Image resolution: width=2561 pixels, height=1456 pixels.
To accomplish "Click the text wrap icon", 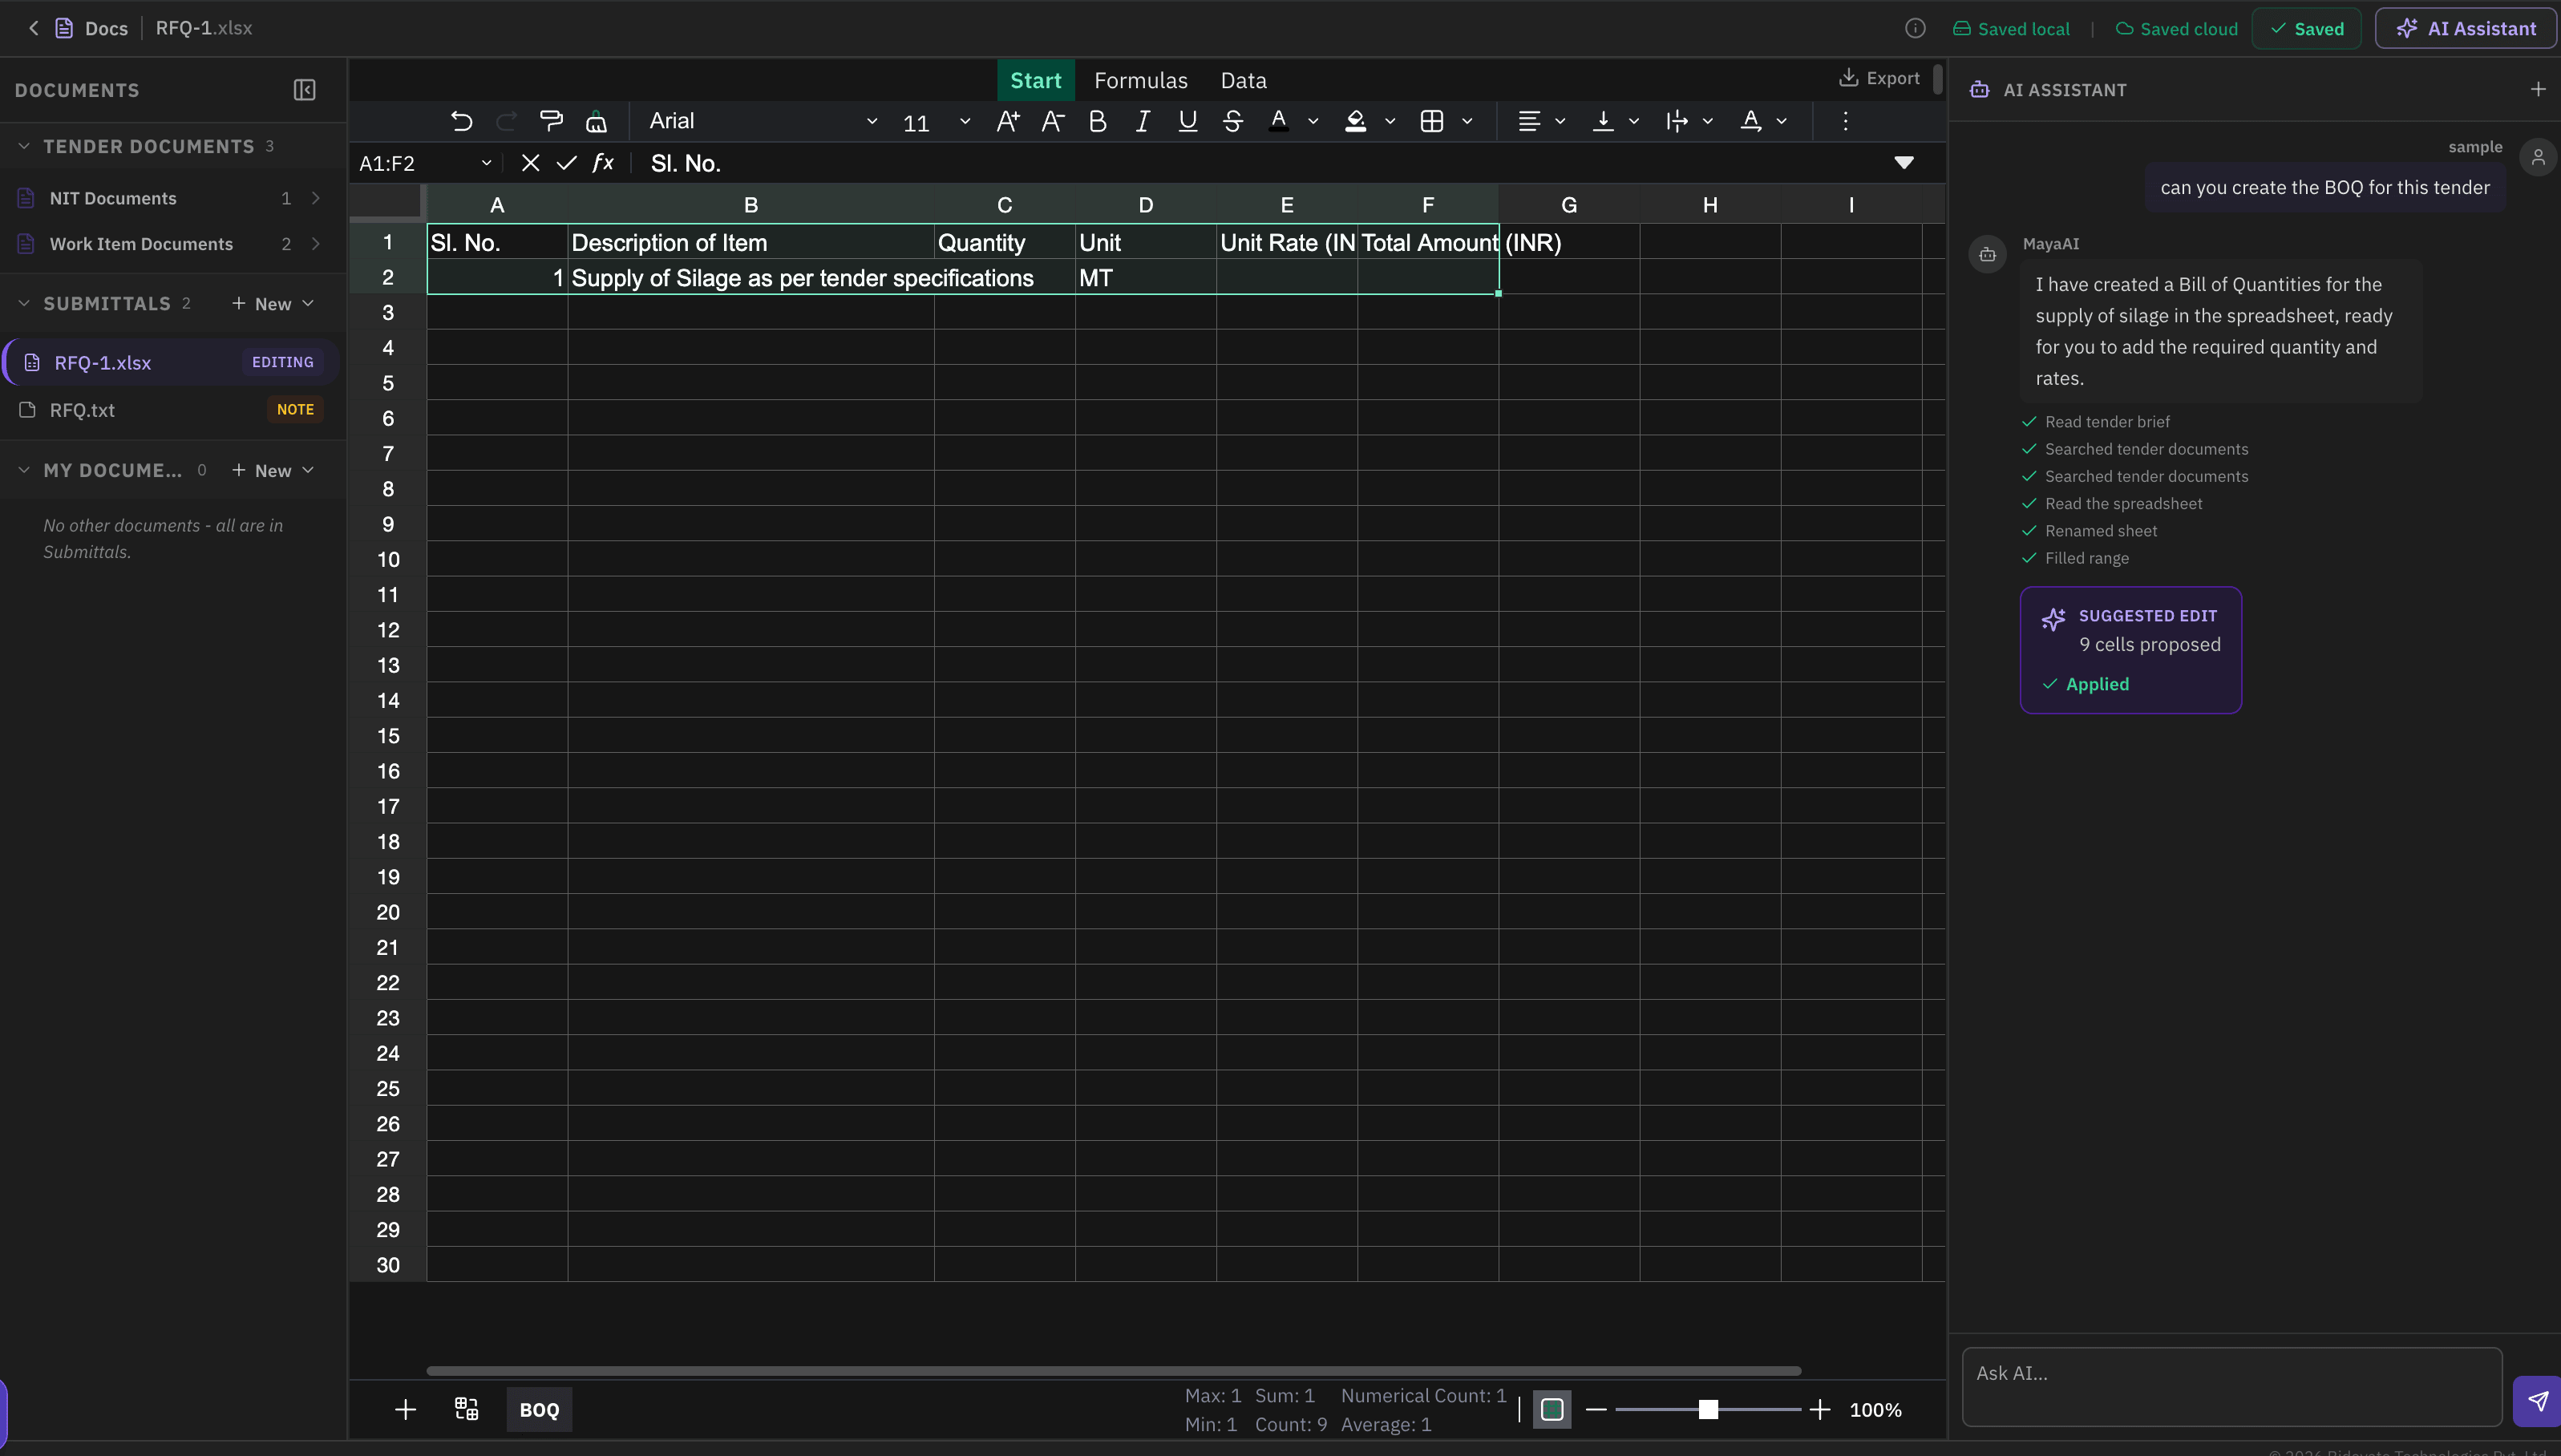I will tap(1677, 121).
